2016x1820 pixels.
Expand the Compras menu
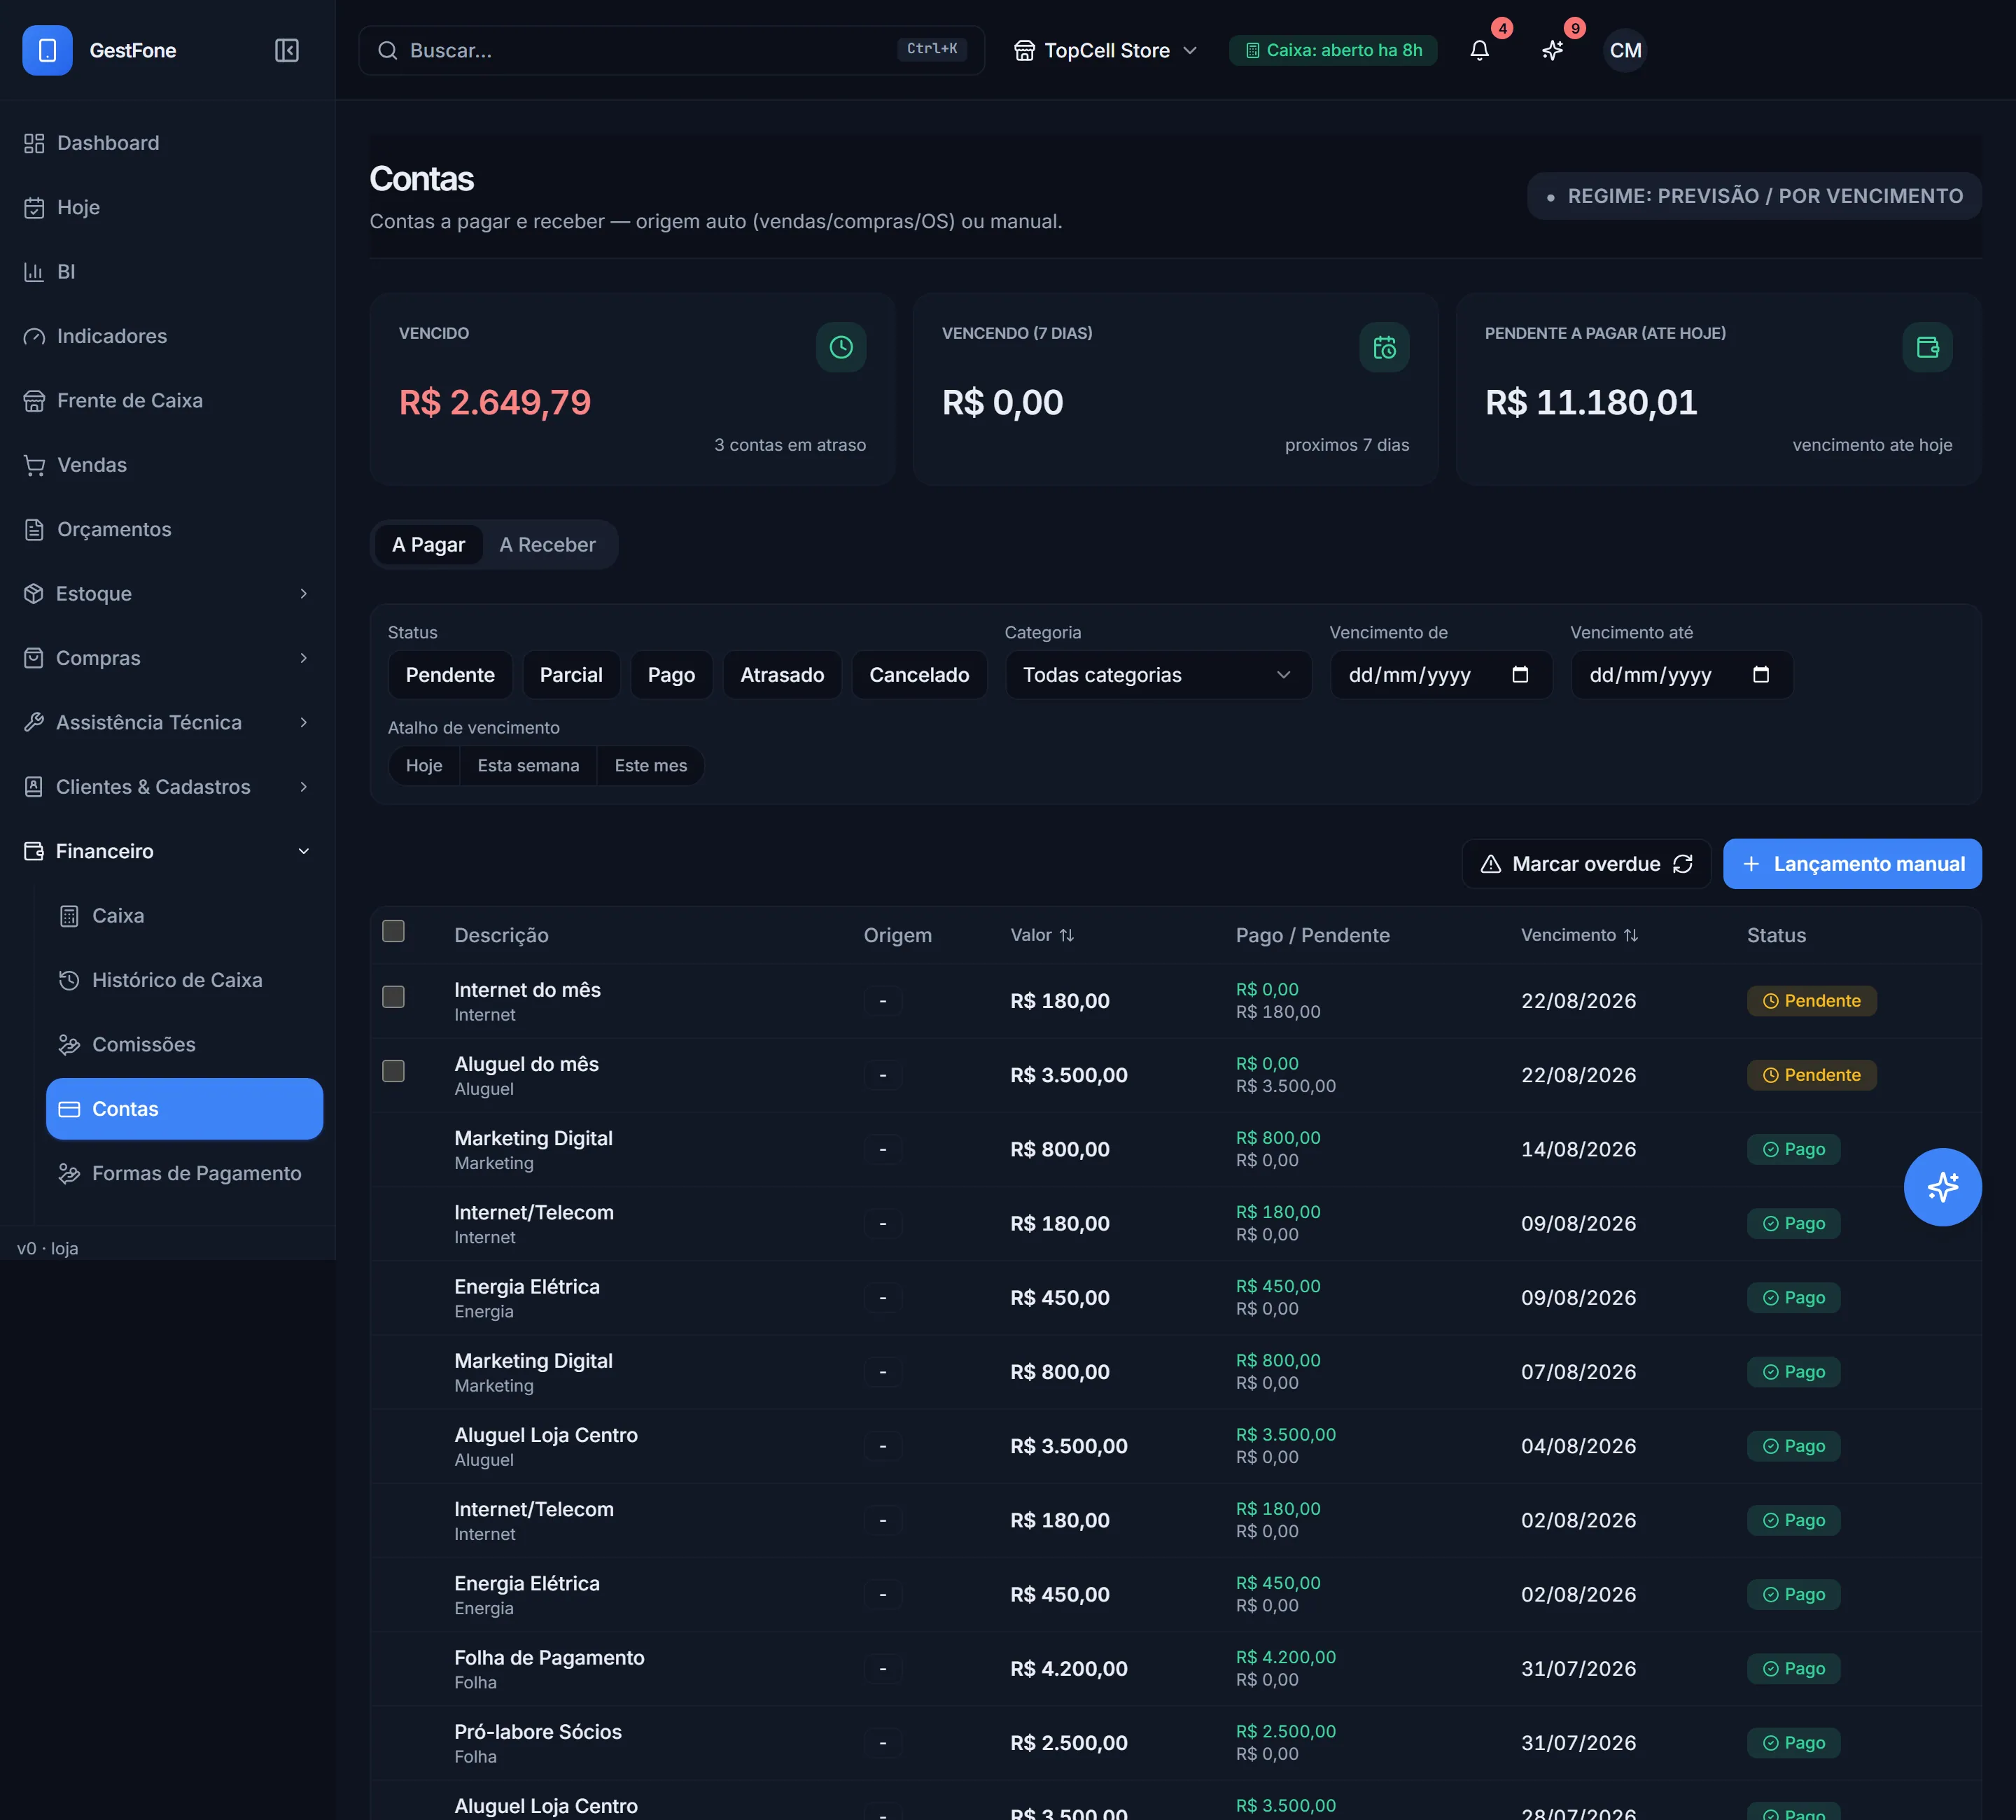(x=167, y=658)
